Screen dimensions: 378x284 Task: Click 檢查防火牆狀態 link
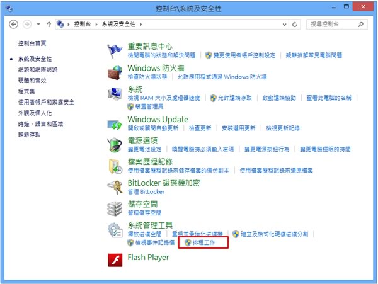point(147,77)
